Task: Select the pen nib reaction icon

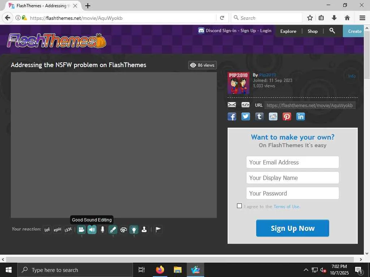Action: pos(113,229)
